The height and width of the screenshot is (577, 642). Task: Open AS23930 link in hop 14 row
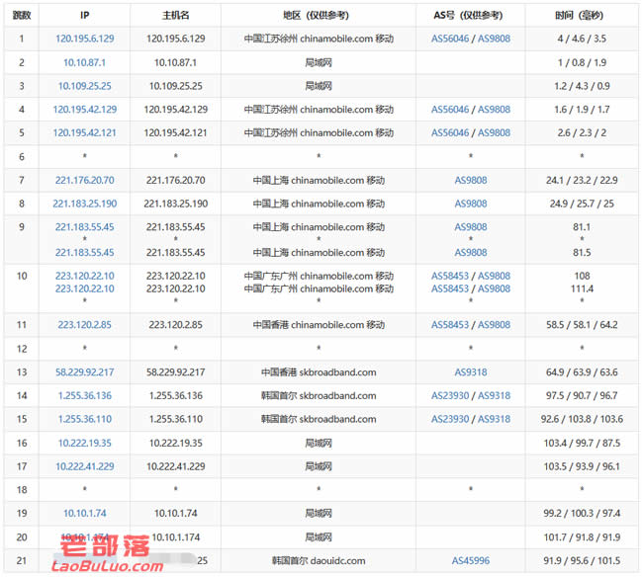point(450,395)
